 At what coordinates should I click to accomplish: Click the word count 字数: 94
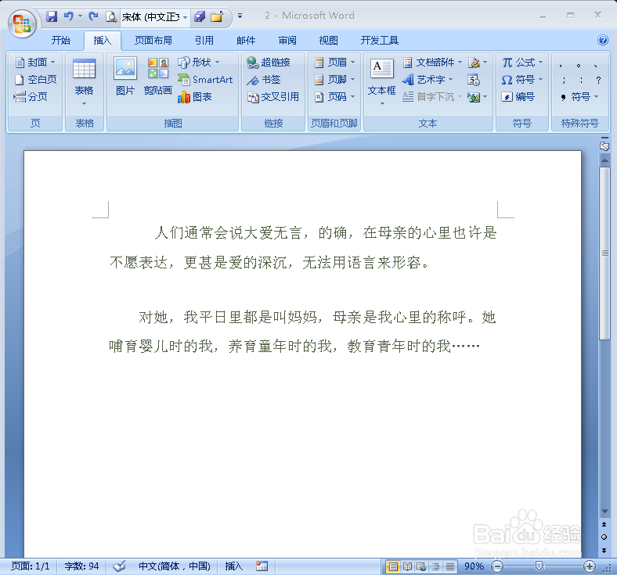coord(82,566)
